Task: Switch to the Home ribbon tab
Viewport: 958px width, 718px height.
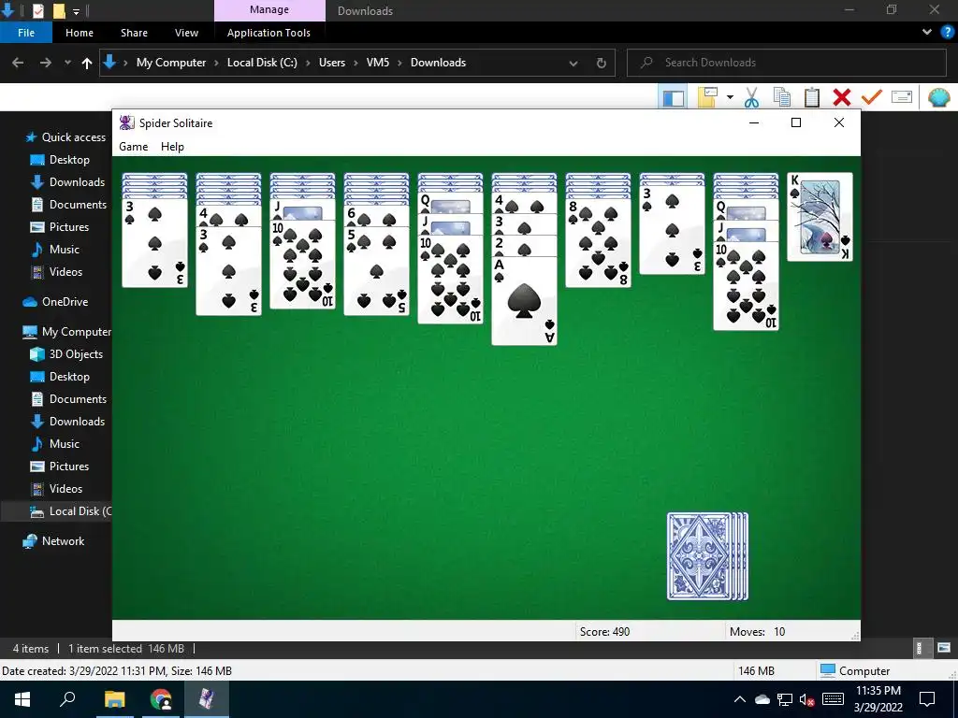Action: [x=80, y=33]
